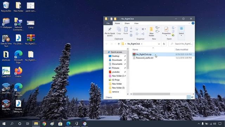The width and height of the screenshot is (225, 127).
Task: Open the Windows Start menu
Action: [4, 124]
